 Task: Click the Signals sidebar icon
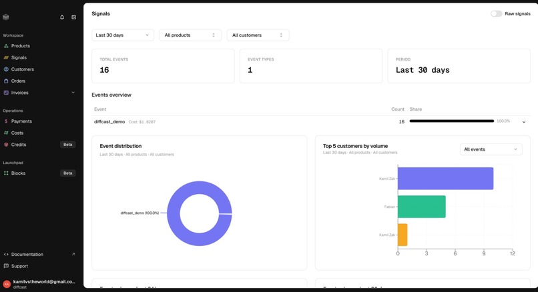coord(6,57)
